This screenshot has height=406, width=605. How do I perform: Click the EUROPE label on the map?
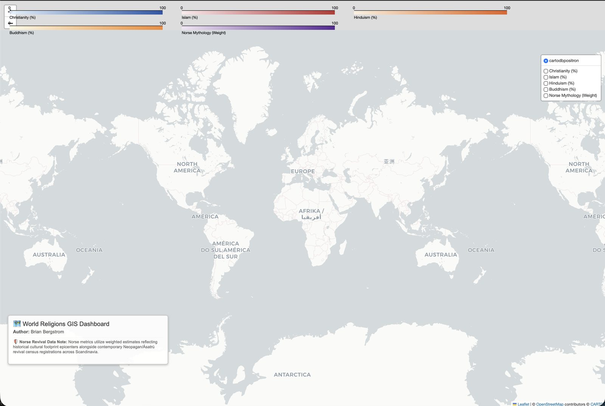click(x=303, y=171)
